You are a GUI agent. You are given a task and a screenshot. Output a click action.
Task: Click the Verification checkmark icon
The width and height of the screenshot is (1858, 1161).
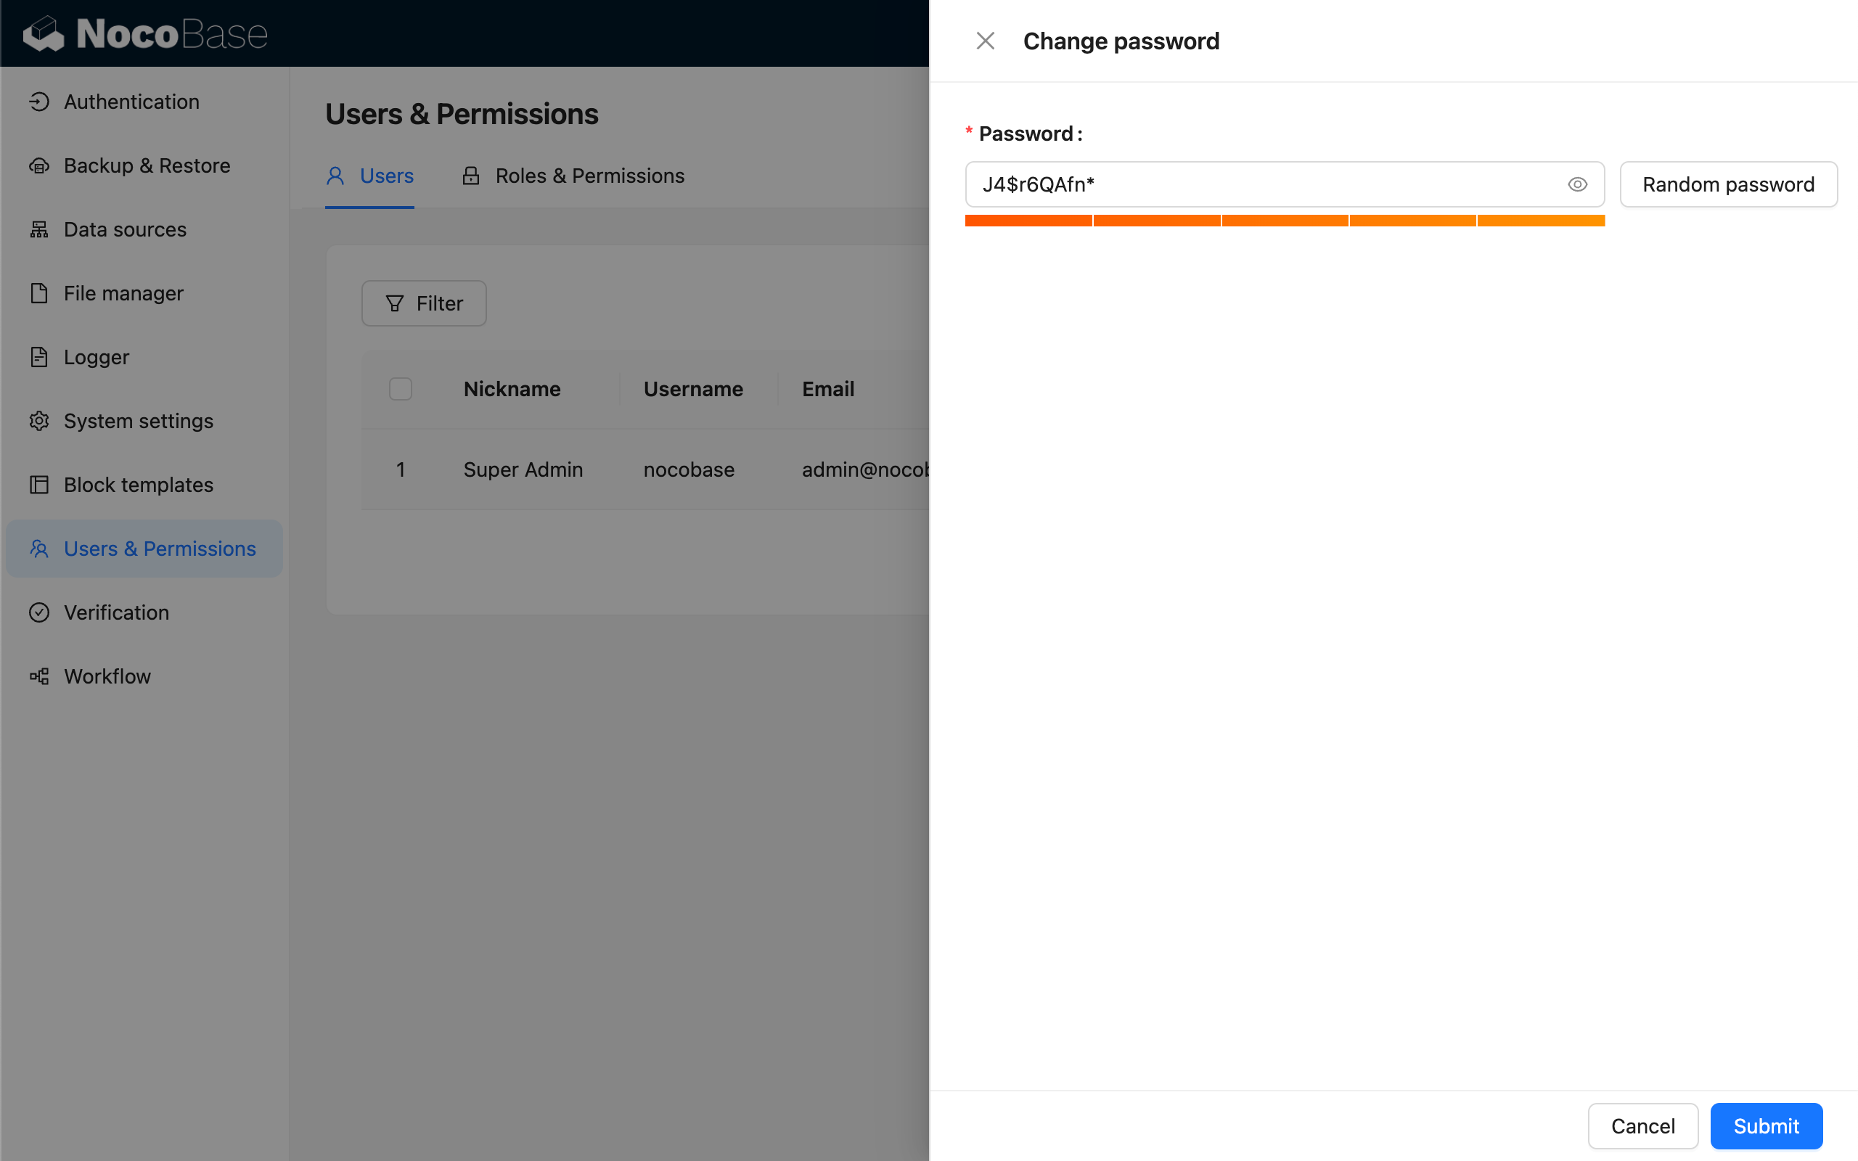point(39,612)
